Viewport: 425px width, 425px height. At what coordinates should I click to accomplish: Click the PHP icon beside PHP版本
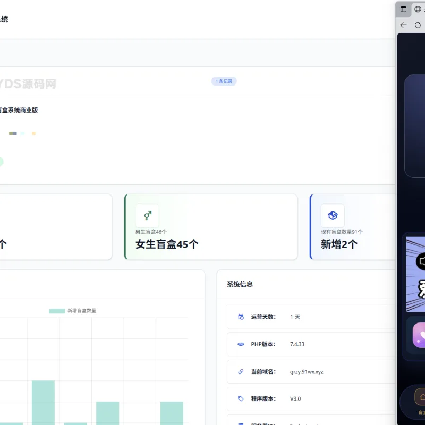(x=241, y=344)
